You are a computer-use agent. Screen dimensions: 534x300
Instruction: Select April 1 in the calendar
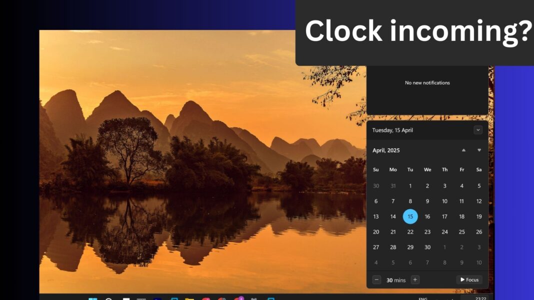410,186
